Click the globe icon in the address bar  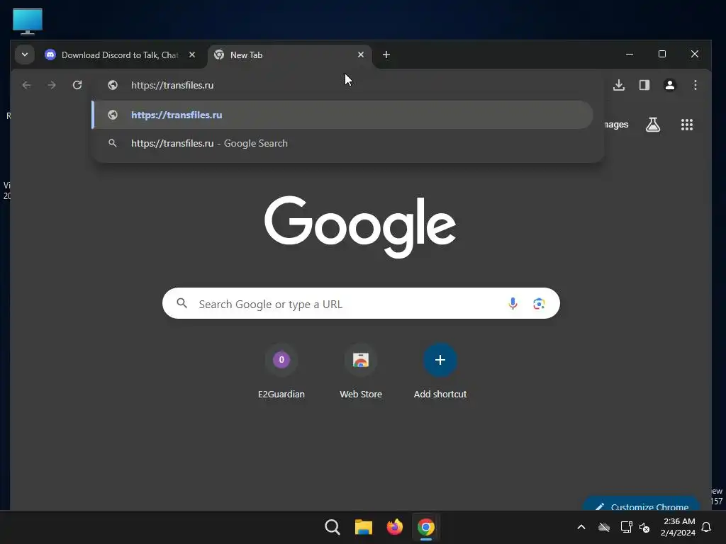coord(113,85)
